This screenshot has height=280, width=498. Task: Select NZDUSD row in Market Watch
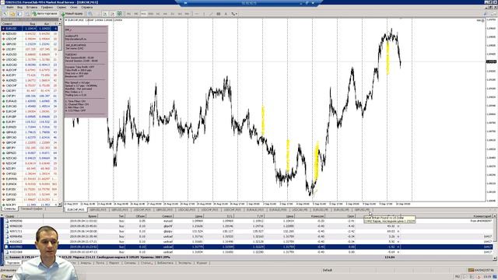(29, 33)
